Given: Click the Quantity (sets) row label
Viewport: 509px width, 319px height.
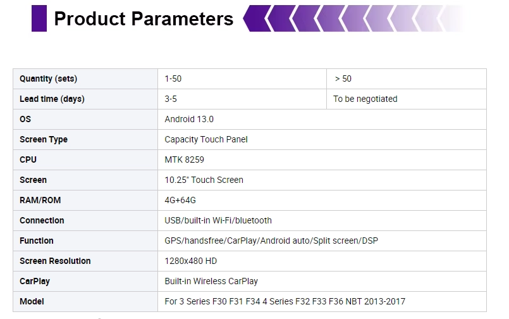Looking at the screenshot, I should click(48, 79).
